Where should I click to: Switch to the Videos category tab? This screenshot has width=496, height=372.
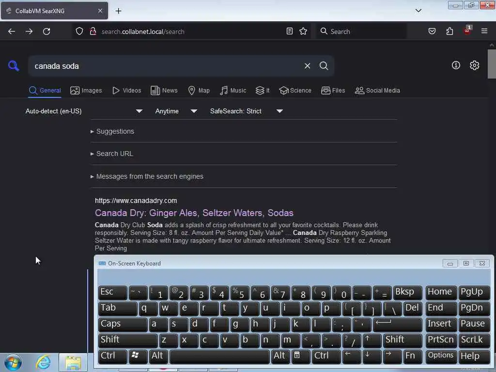click(x=127, y=91)
